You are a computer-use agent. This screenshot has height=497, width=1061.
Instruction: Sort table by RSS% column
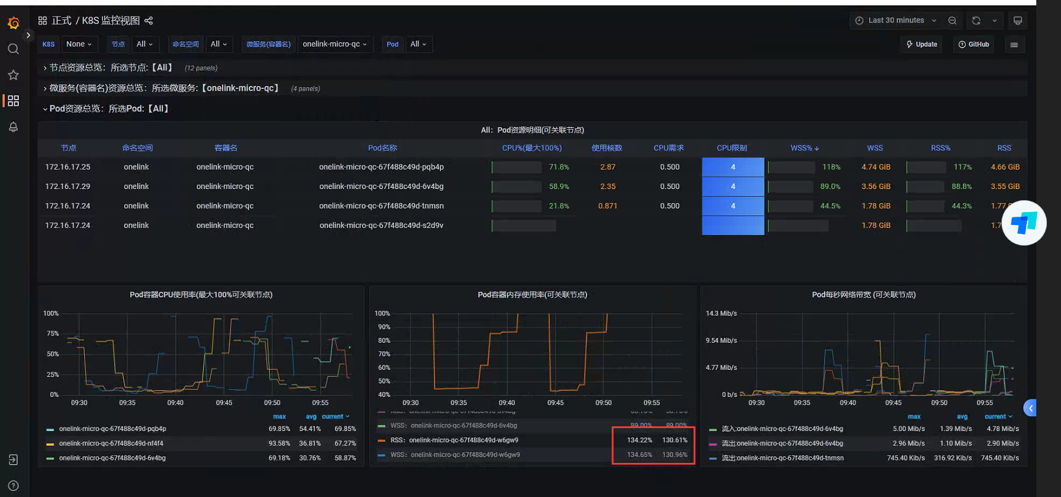tap(940, 148)
